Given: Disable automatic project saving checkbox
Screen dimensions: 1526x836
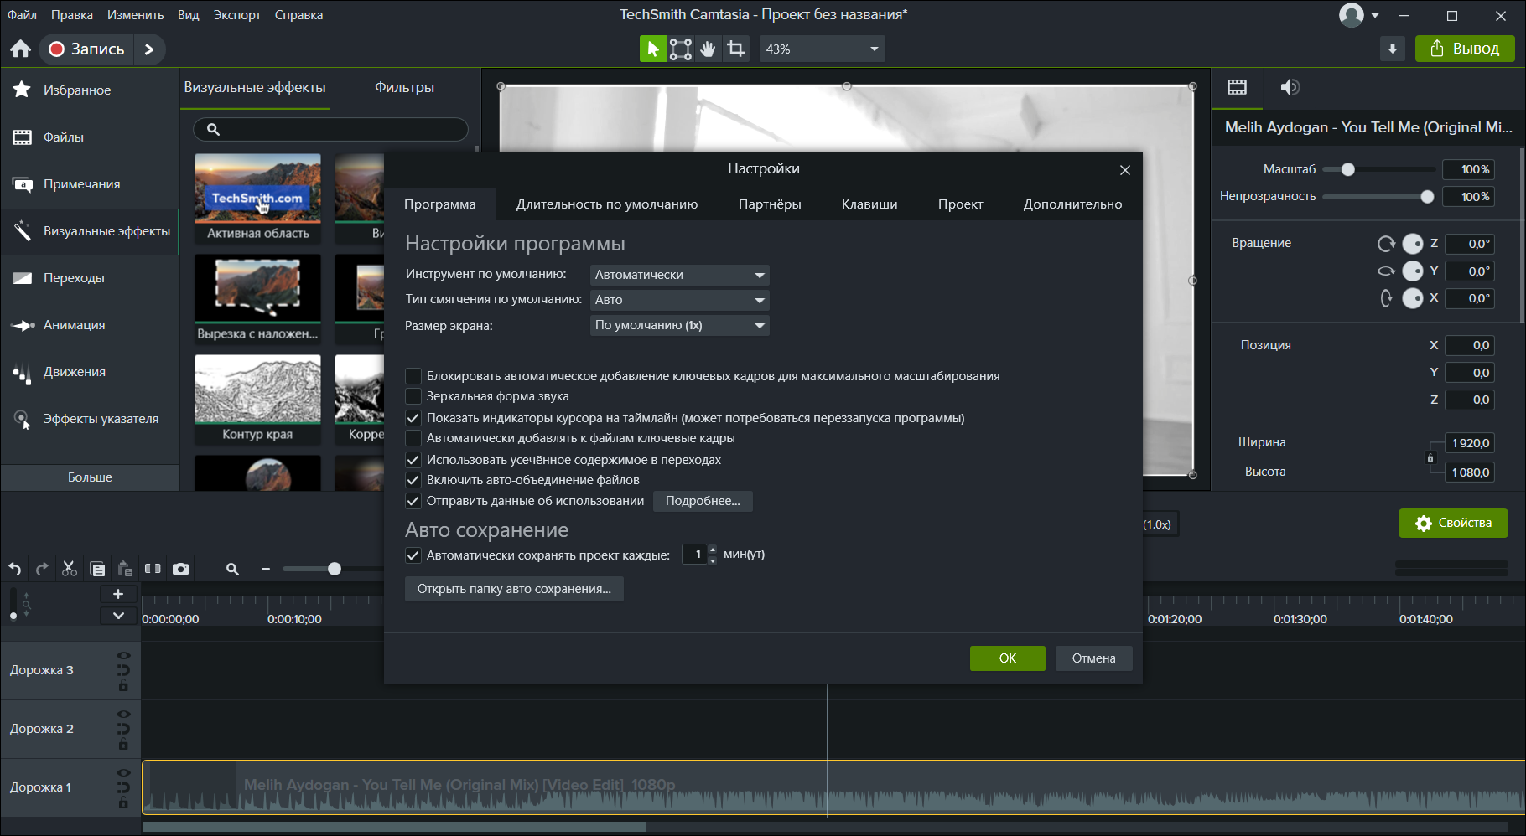Looking at the screenshot, I should tap(413, 555).
